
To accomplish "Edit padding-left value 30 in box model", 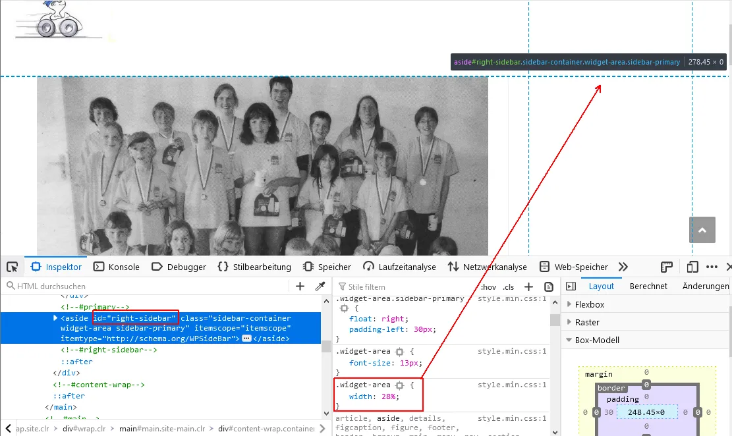I will pyautogui.click(x=609, y=412).
